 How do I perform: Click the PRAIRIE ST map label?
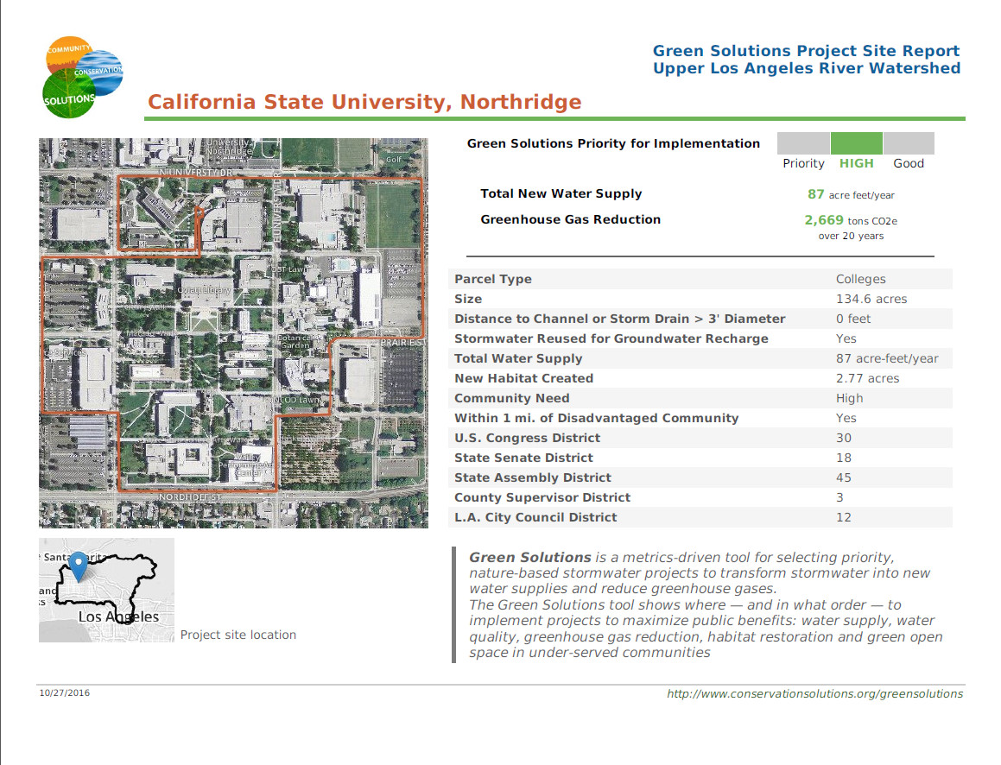(x=402, y=343)
